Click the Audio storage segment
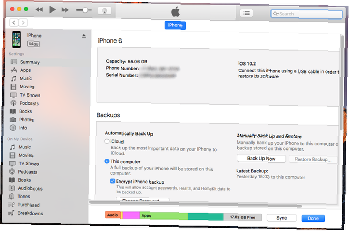 tap(113, 215)
